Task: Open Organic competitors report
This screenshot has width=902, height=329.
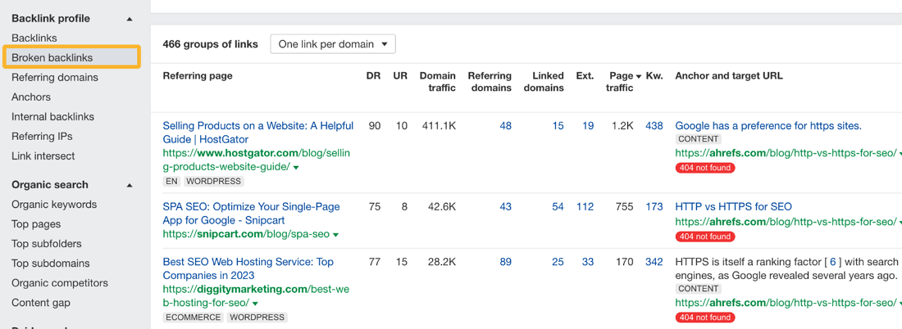Action: (x=60, y=283)
